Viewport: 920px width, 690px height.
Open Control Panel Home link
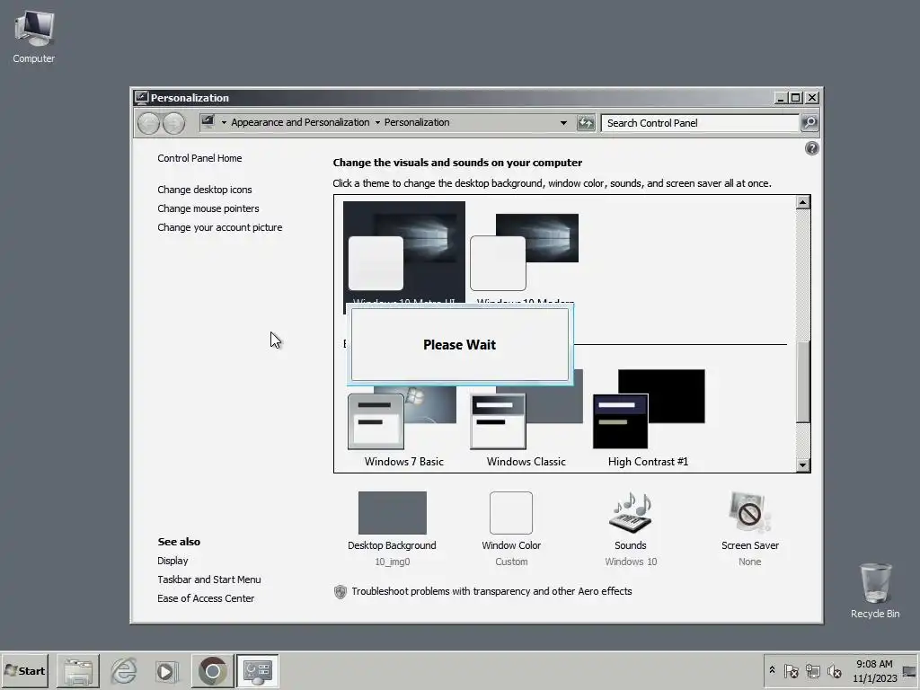pos(199,158)
